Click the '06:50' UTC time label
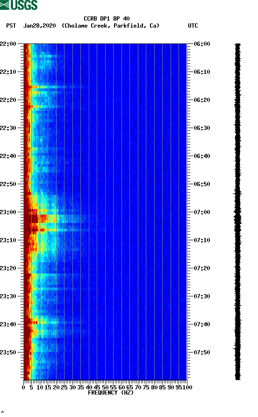 click(202, 184)
